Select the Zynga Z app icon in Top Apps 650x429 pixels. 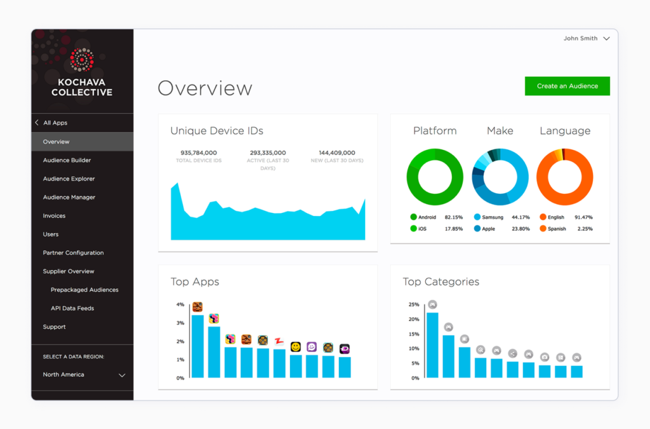coord(279,341)
